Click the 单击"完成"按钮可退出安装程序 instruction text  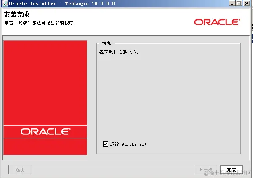tap(40, 23)
